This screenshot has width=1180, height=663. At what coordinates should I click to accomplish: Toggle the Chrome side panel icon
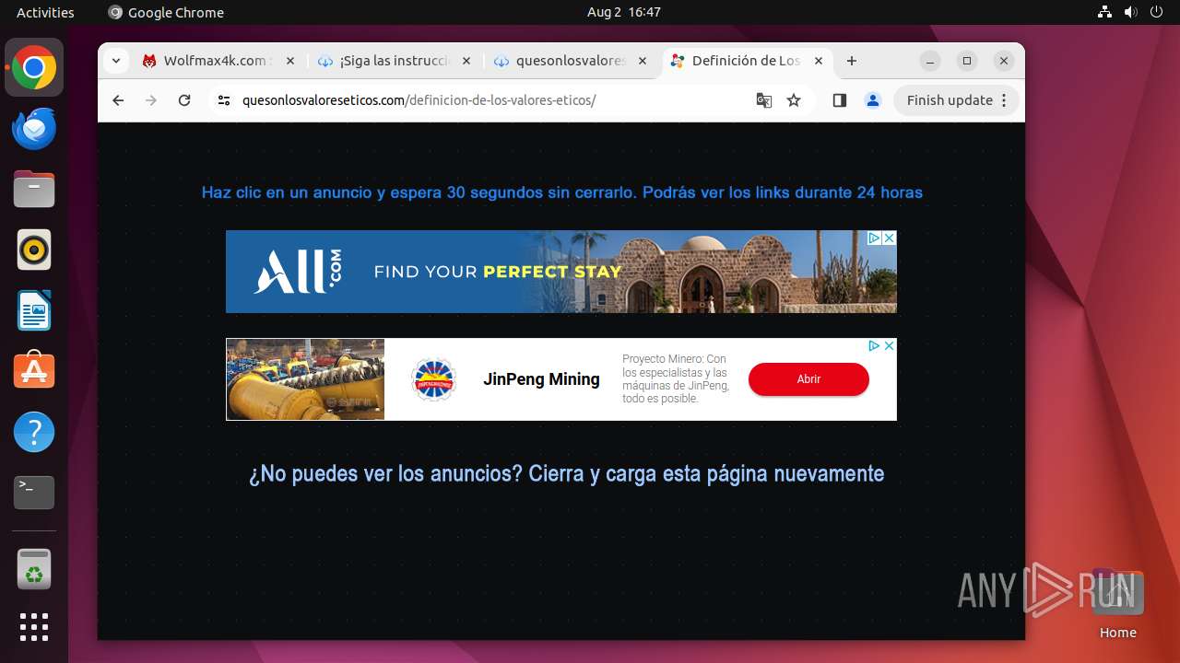[839, 100]
